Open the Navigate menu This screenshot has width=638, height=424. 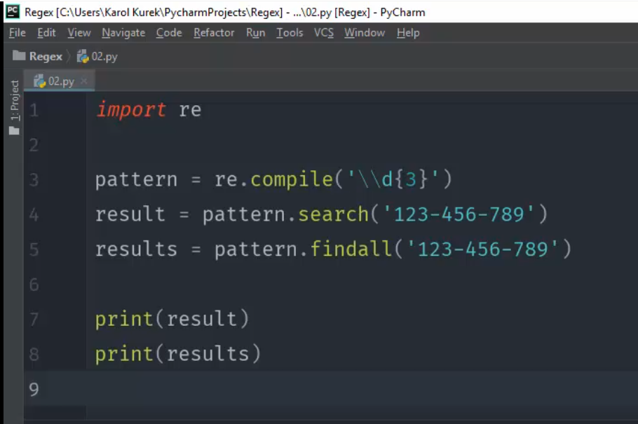(123, 33)
